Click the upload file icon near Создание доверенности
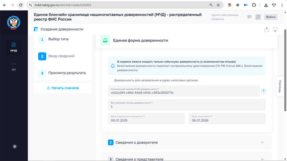The image size is (287, 161). click(x=267, y=29)
